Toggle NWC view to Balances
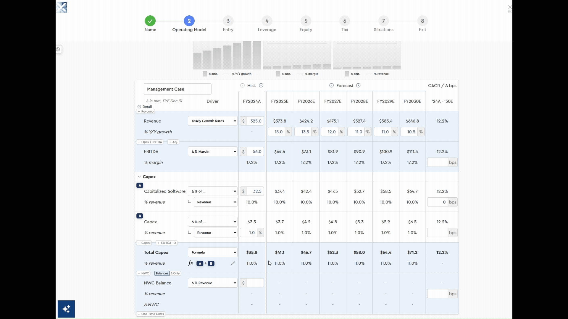This screenshot has height=319, width=568. [x=162, y=273]
